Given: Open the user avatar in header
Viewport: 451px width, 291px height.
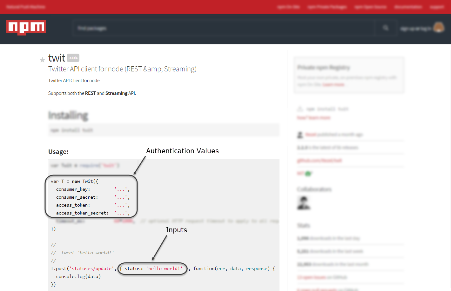Looking at the screenshot, I should click(439, 28).
